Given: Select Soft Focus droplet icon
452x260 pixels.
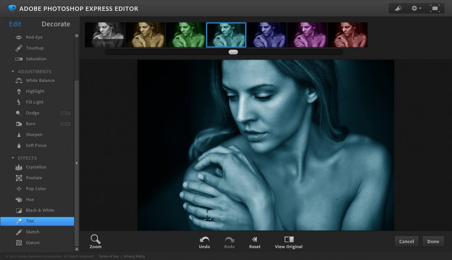Looking at the screenshot, I should click(19, 145).
